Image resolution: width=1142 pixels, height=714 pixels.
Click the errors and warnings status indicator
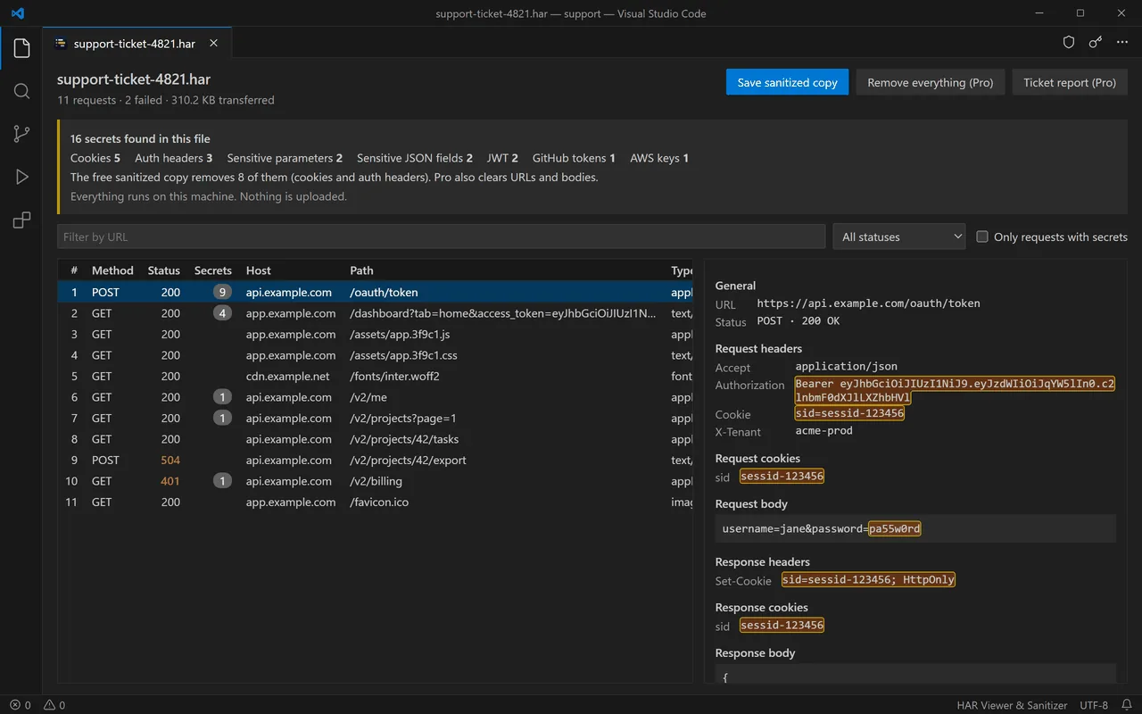[37, 705]
